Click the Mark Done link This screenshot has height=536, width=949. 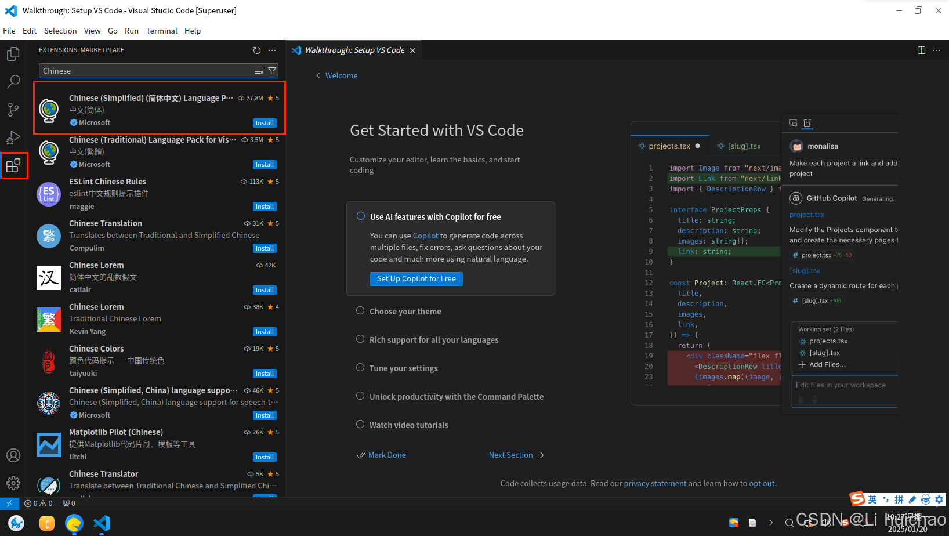coord(382,455)
